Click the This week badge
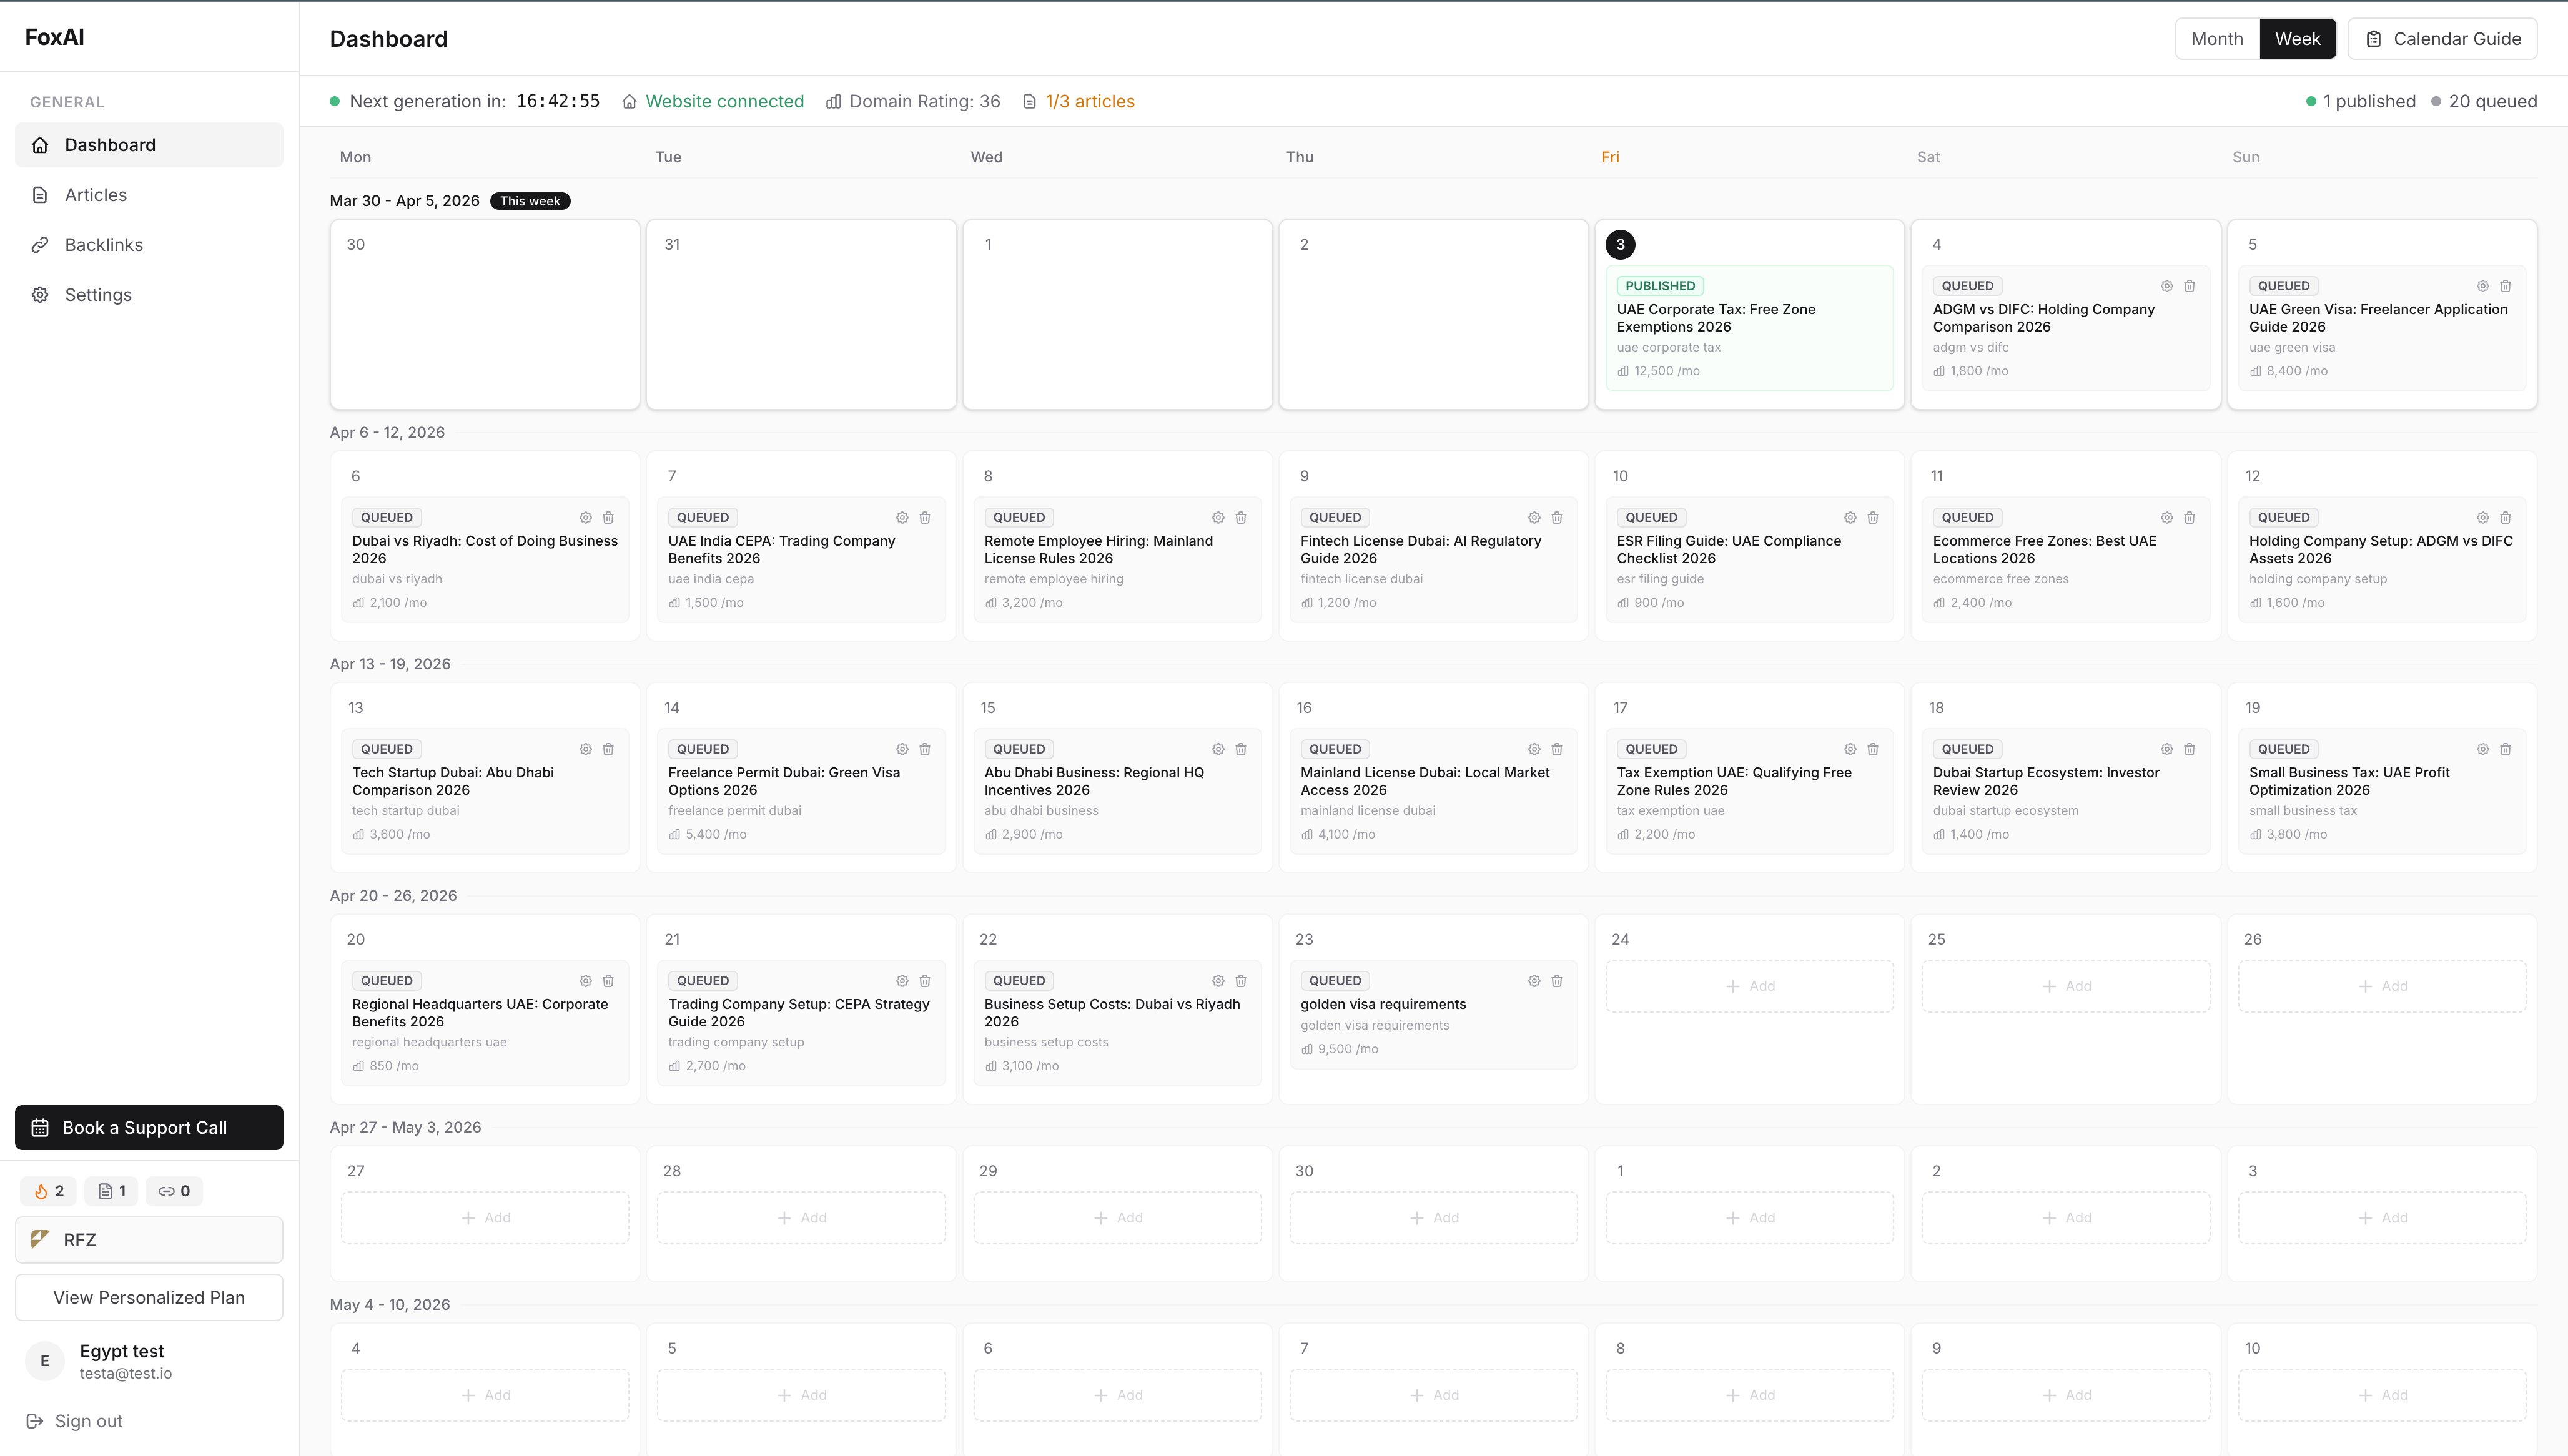This screenshot has height=1456, width=2568. click(x=530, y=201)
